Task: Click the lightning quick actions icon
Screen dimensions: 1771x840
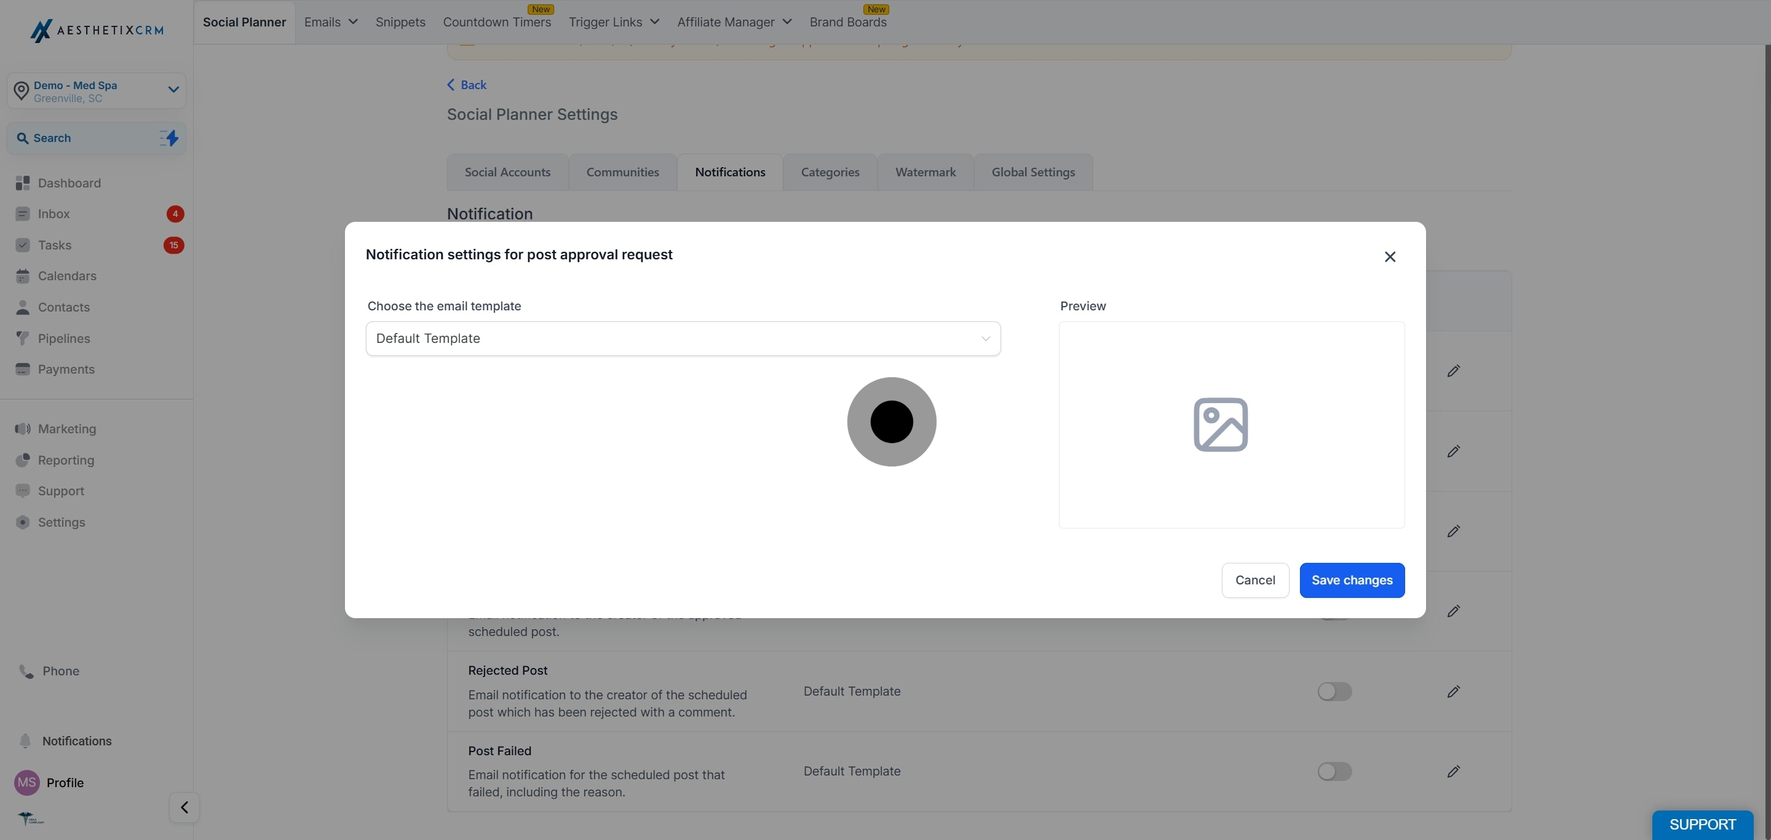Action: pos(169,138)
